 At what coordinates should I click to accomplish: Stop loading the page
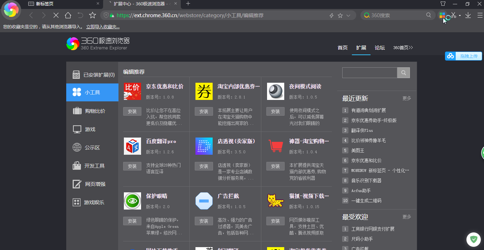tap(55, 15)
